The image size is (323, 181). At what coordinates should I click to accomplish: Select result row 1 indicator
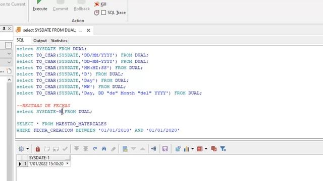click(20, 164)
